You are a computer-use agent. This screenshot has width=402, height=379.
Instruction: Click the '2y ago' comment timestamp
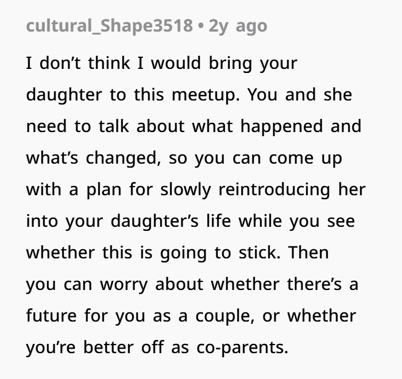(x=238, y=26)
